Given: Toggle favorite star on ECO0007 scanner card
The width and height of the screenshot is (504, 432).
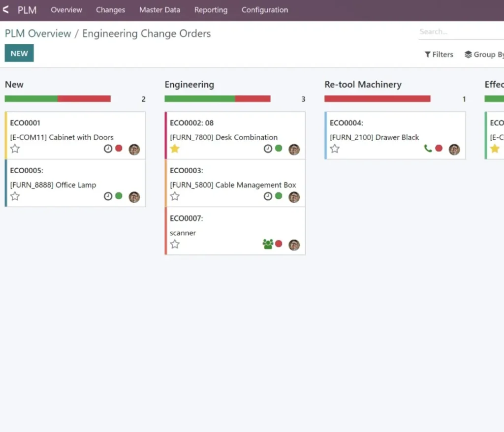Looking at the screenshot, I should point(175,244).
